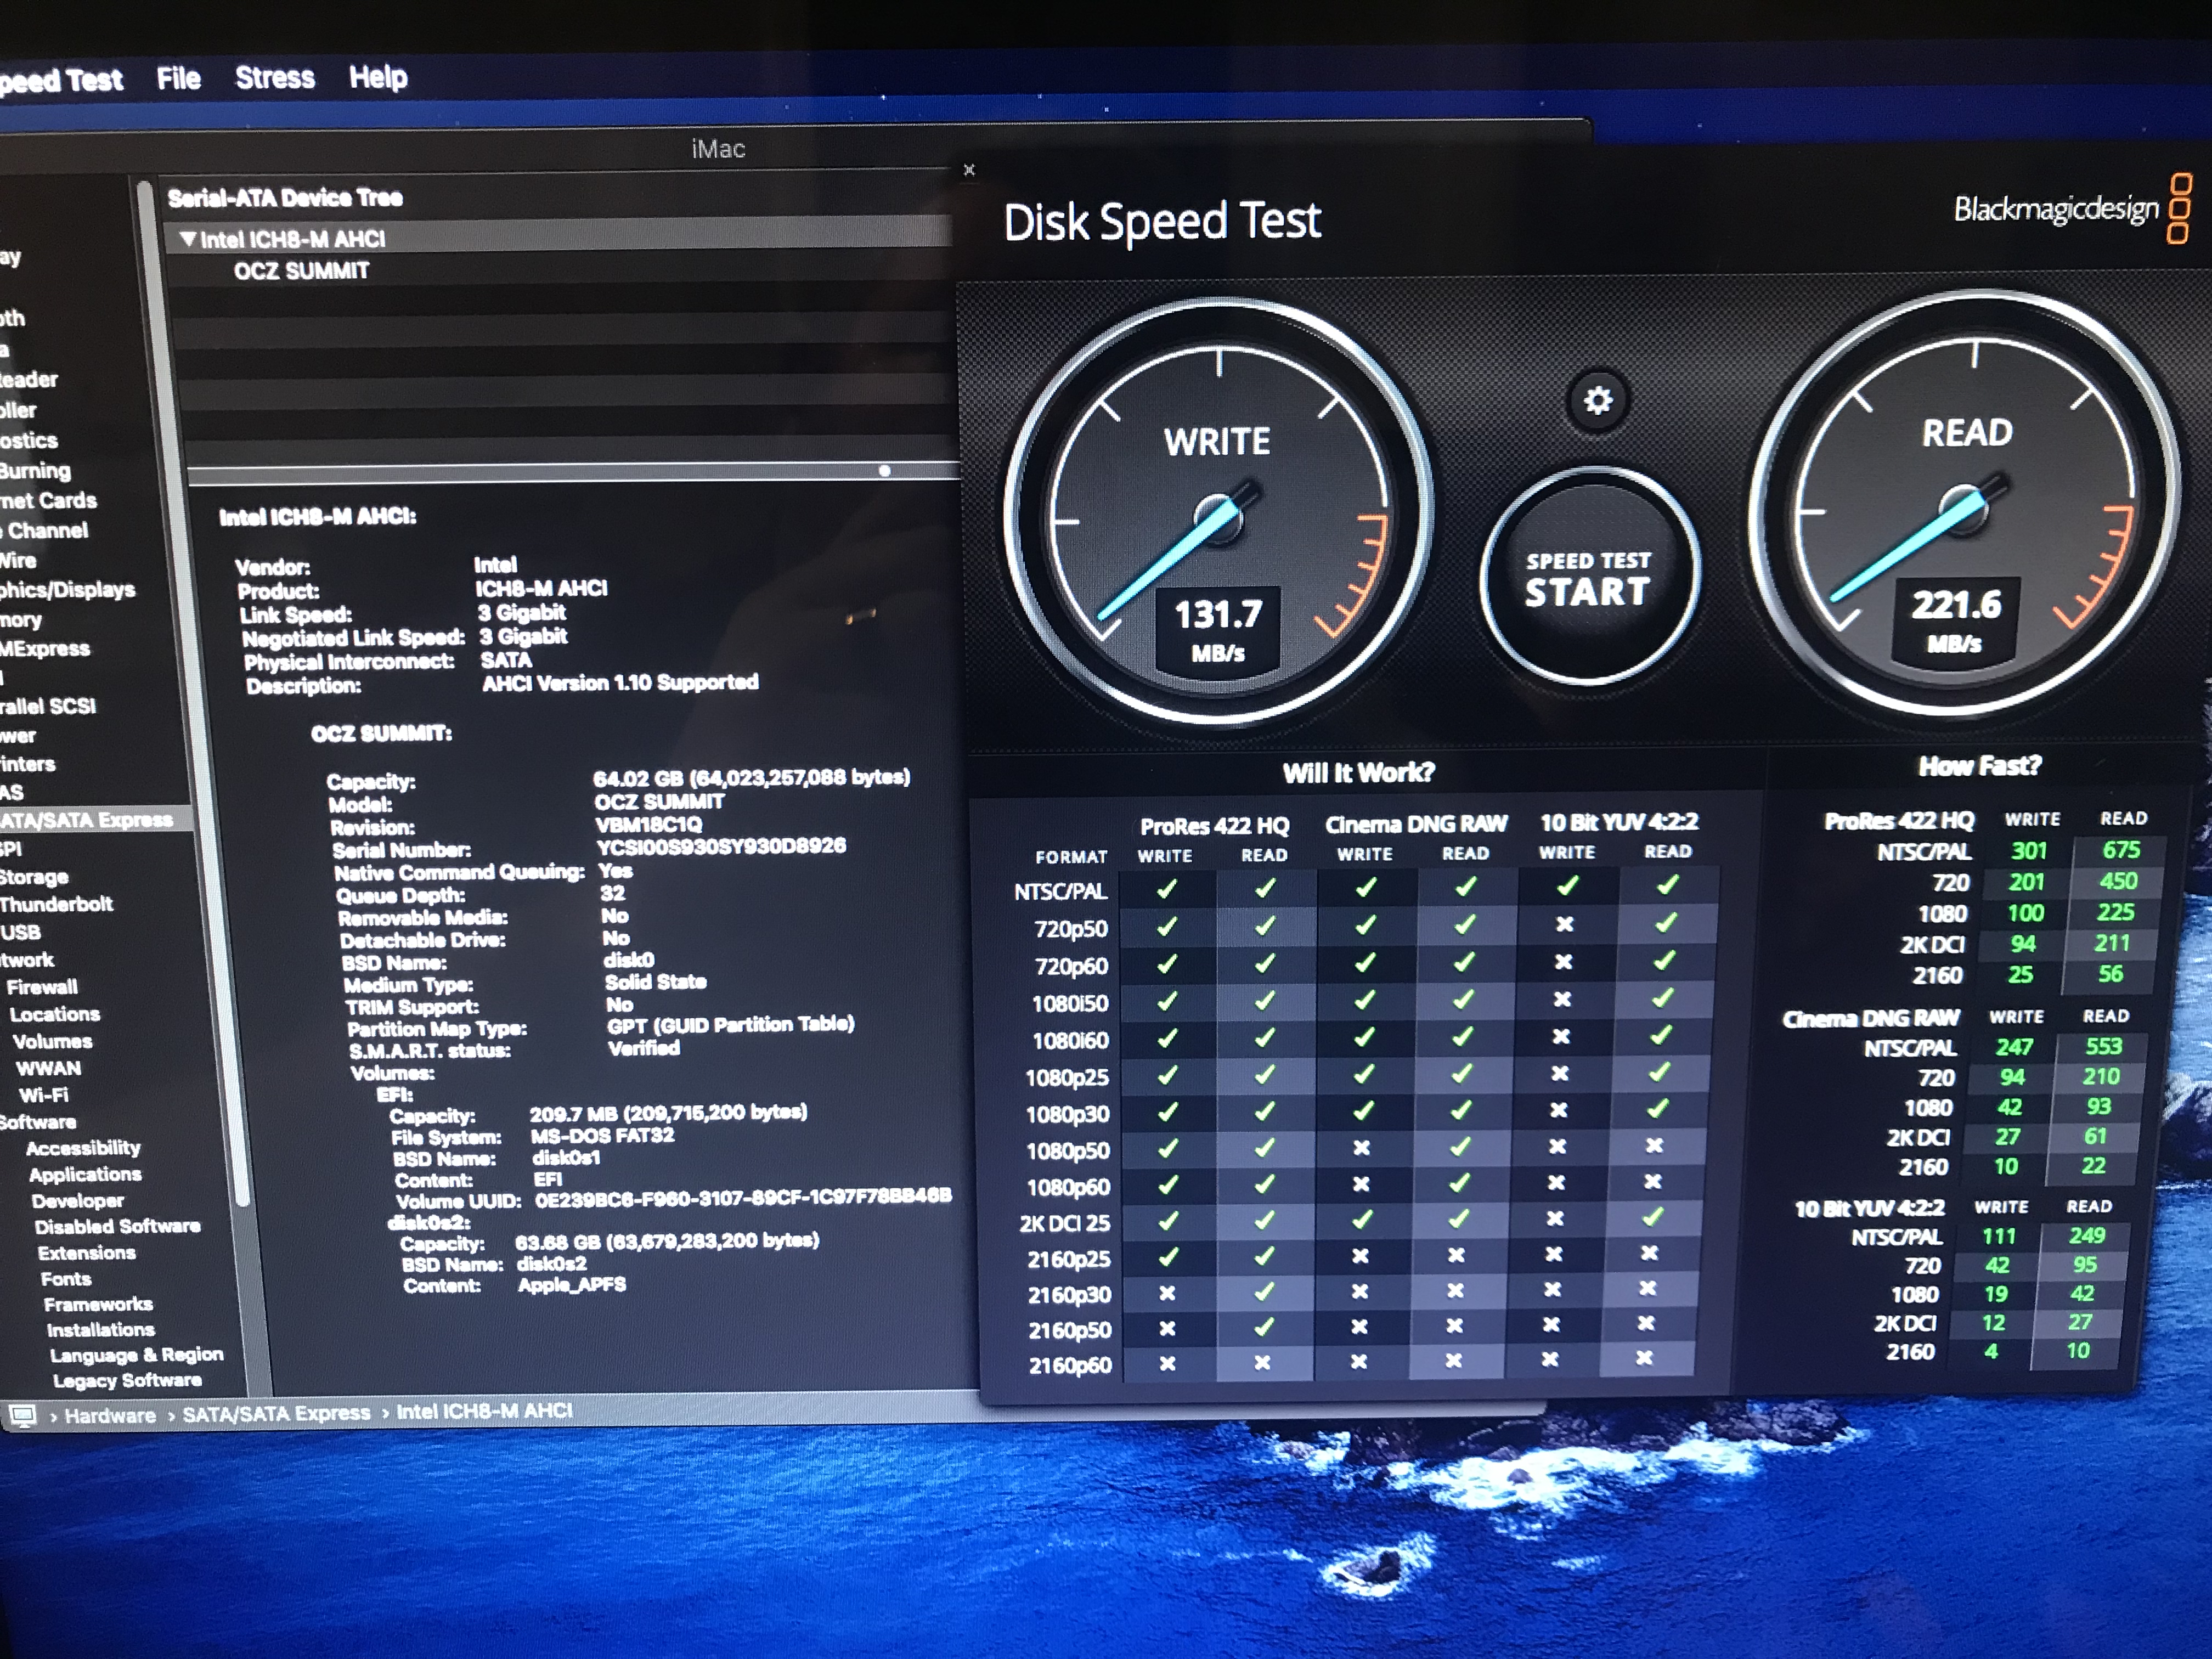Click SATA/SATA Express in the path bar

276,1413
